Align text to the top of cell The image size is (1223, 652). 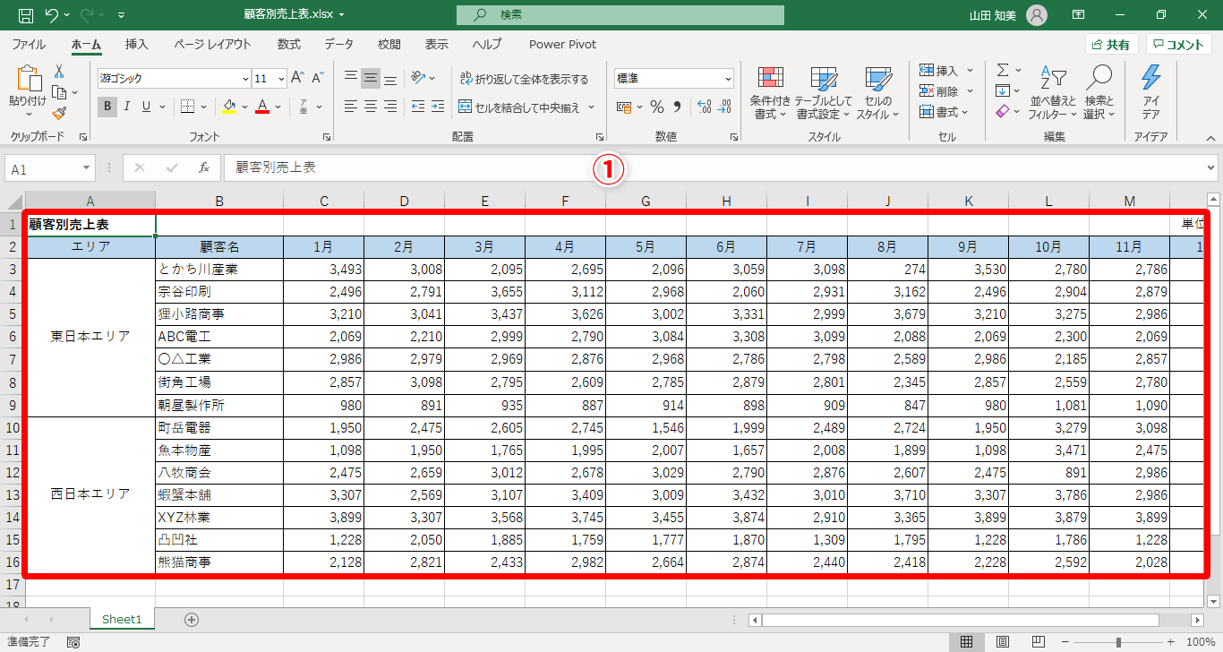tap(351, 78)
